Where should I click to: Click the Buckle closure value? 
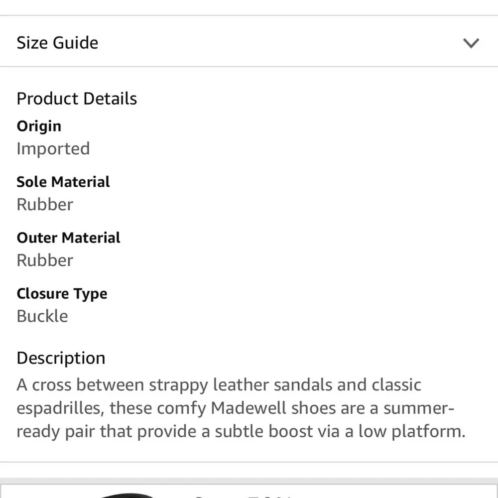42,316
